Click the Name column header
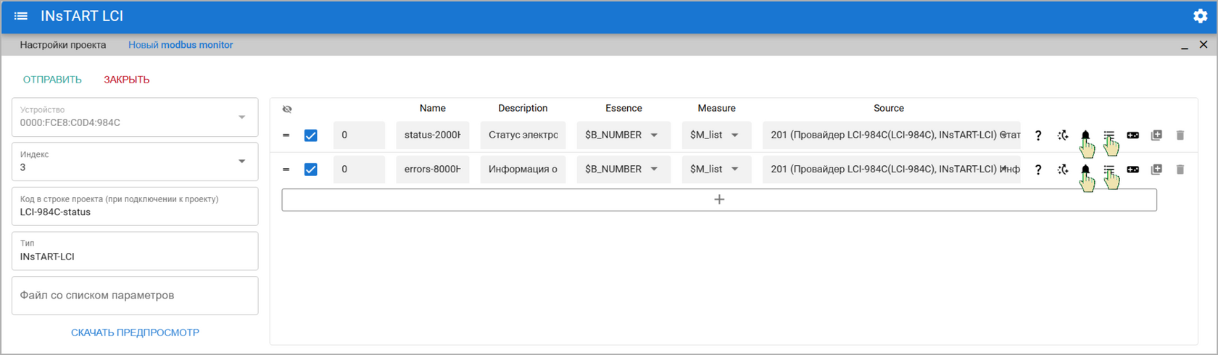 point(433,109)
